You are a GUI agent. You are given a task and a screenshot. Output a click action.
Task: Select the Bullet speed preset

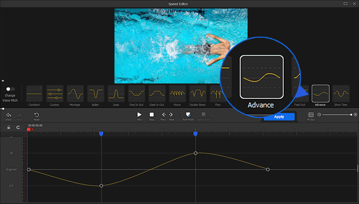coord(96,93)
